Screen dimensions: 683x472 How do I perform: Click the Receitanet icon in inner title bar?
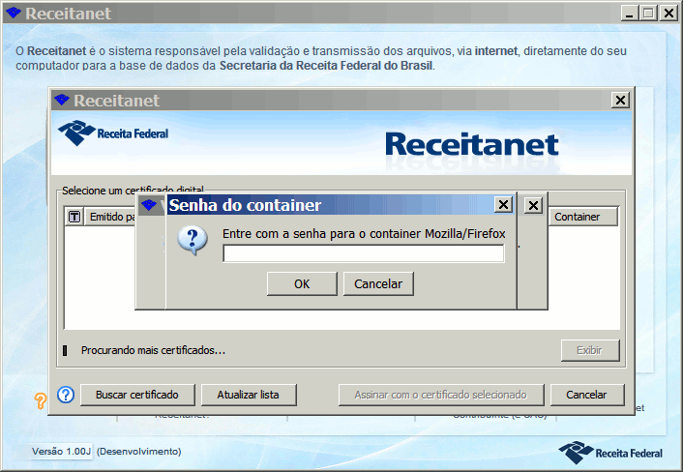coord(61,100)
